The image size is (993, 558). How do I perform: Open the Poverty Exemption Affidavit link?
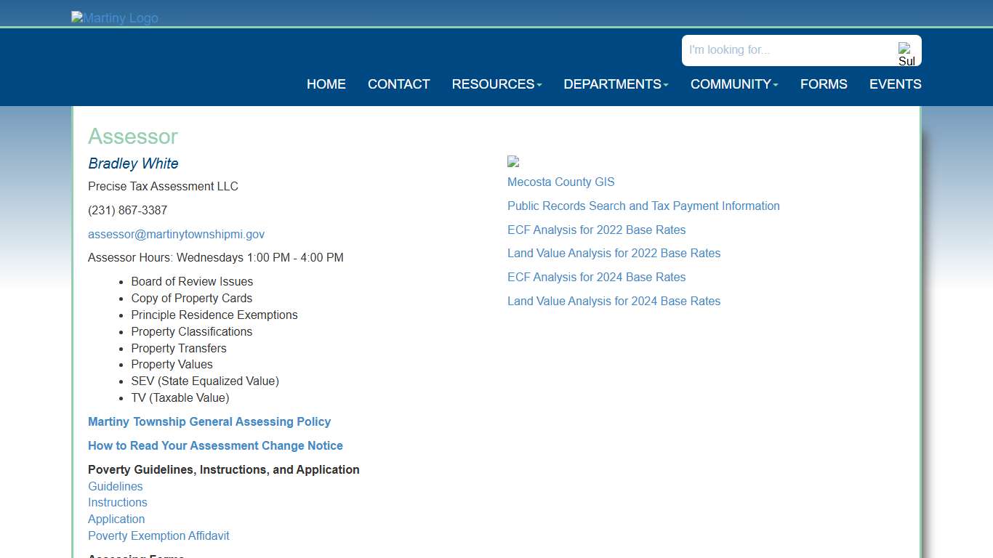click(x=158, y=536)
